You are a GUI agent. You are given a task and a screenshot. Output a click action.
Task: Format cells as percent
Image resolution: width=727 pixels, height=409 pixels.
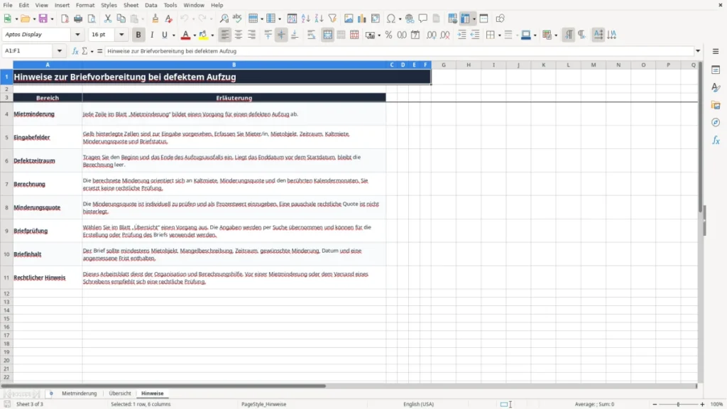[388, 35]
